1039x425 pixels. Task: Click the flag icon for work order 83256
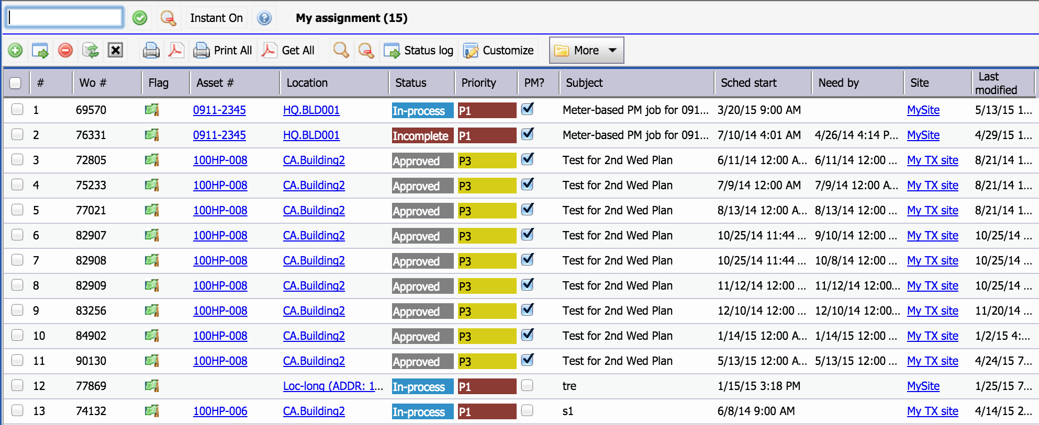pos(152,311)
